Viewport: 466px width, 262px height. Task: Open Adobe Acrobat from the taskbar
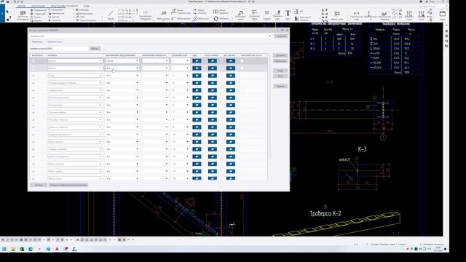(57, 249)
